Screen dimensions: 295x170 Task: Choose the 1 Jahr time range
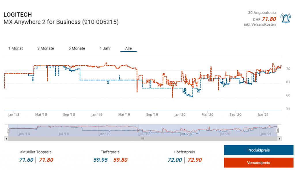[105, 48]
